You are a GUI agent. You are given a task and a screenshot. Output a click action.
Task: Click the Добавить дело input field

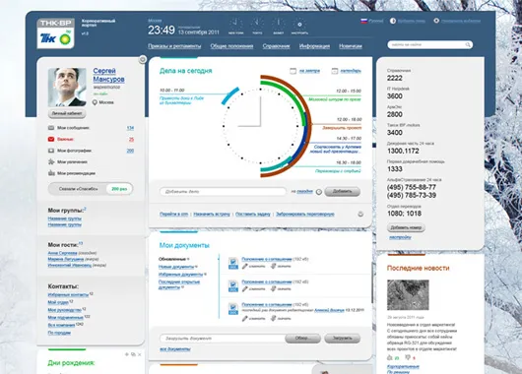click(x=223, y=192)
